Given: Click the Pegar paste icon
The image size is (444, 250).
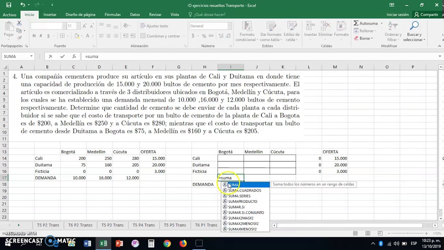Looking at the screenshot, I should click(9, 29).
